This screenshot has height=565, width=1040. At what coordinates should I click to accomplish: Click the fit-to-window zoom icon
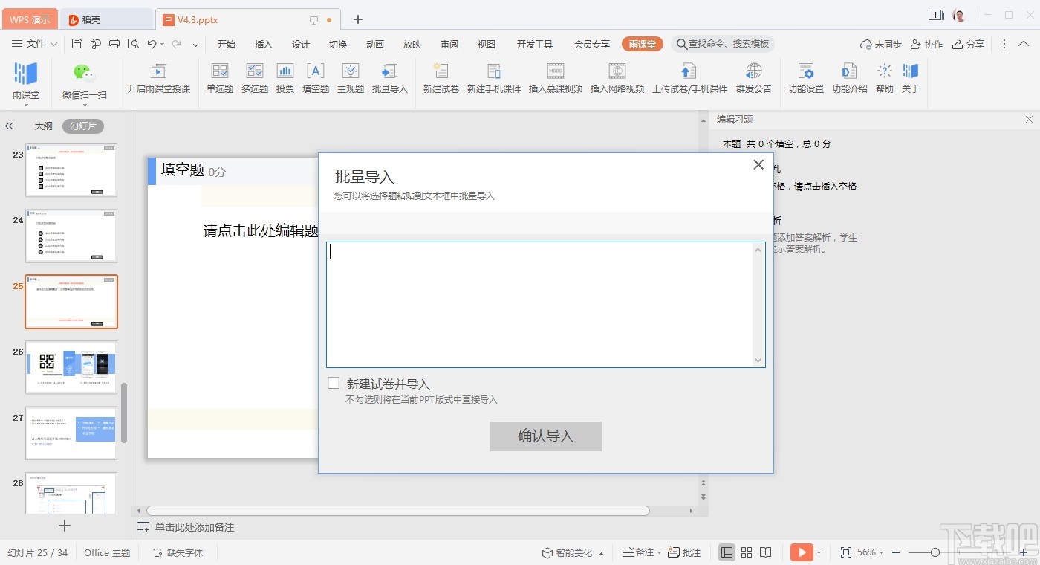(x=845, y=552)
